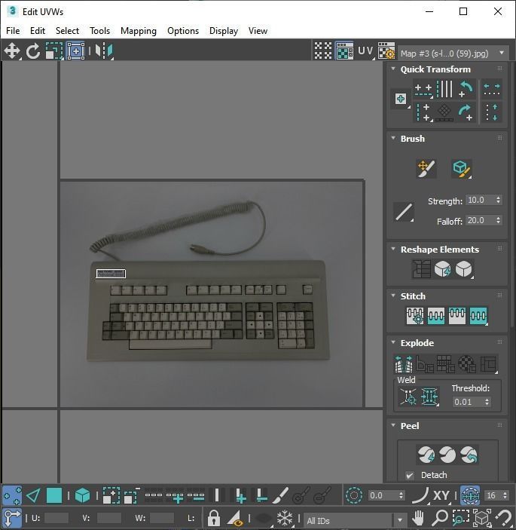Image resolution: width=516 pixels, height=530 pixels.
Task: Select the Scale selection tool
Action: 54,51
